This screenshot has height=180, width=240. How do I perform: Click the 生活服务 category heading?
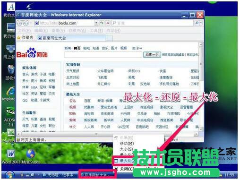tap(29, 113)
